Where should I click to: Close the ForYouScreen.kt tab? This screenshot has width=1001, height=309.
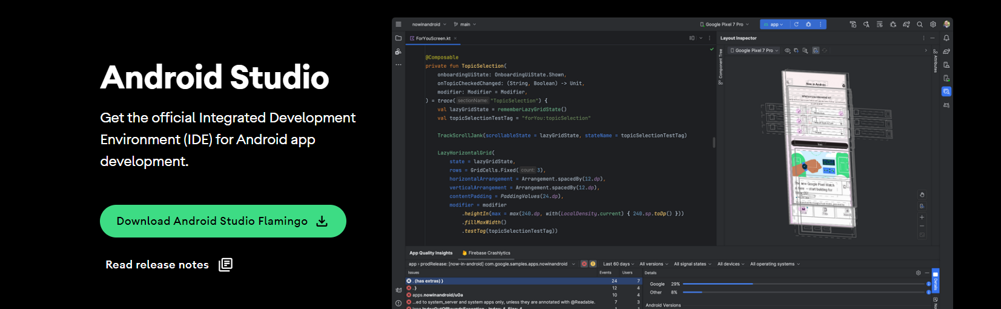point(455,38)
